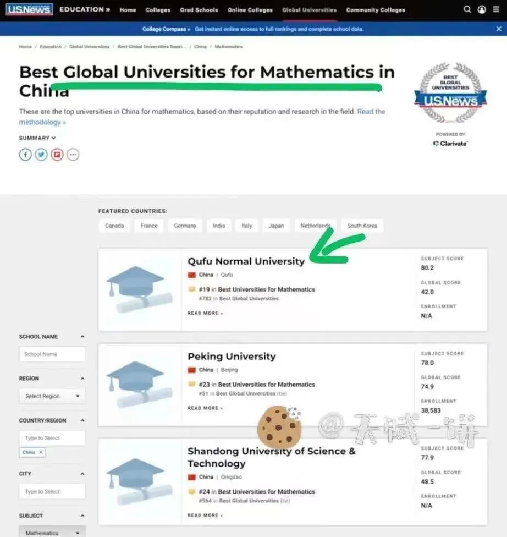The width and height of the screenshot is (507, 537).
Task: Click breadcrumb China link
Action: 200,47
